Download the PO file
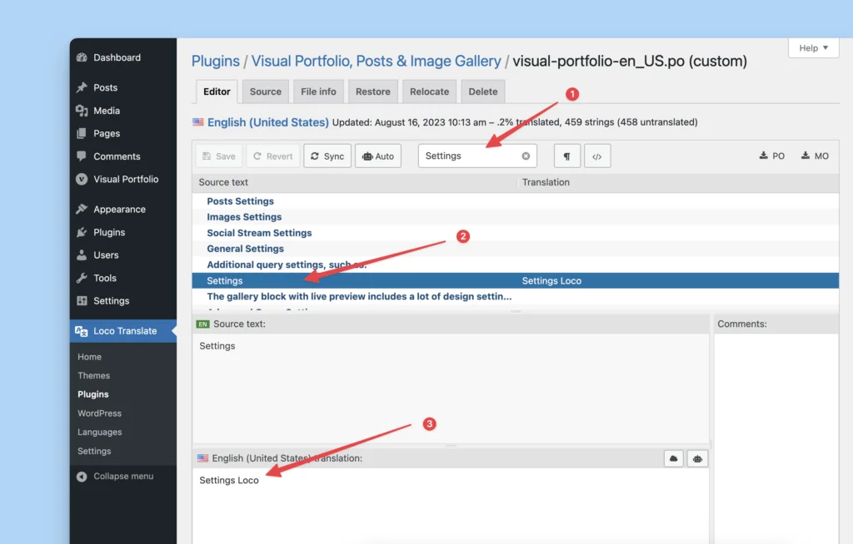 [772, 156]
